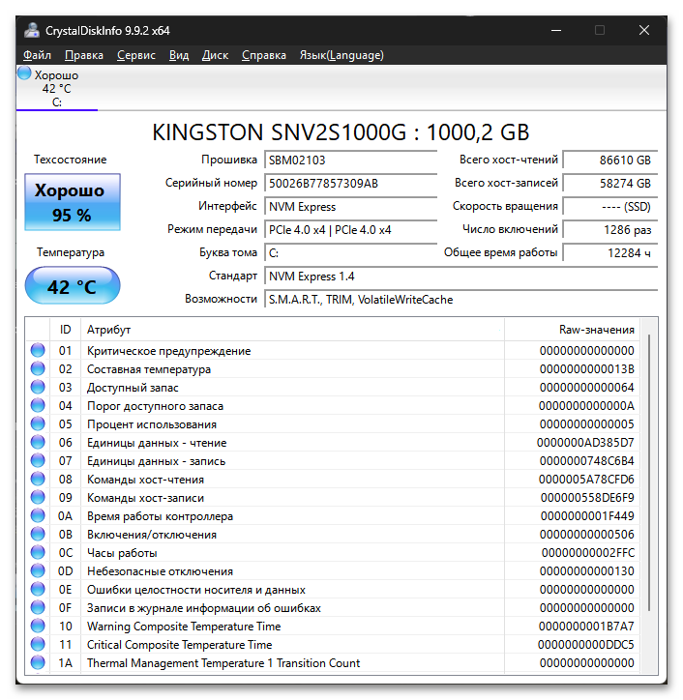Select the Критическое предупреждение attribute name
The image size is (683, 700).
click(169, 351)
